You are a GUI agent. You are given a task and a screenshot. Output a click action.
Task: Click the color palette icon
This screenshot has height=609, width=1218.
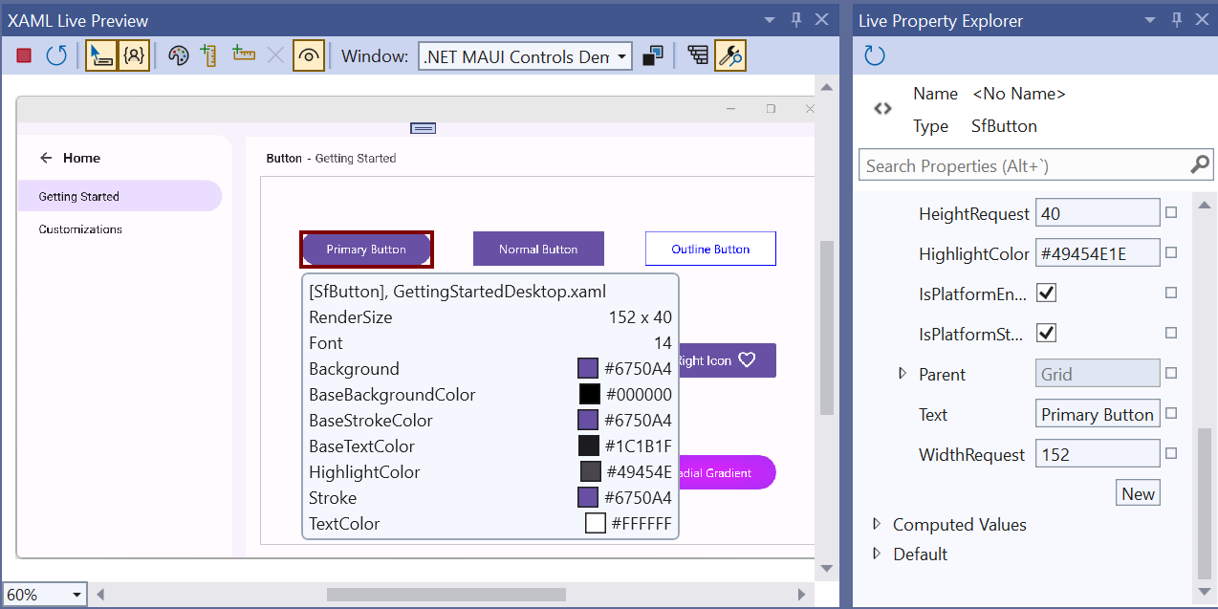(179, 56)
